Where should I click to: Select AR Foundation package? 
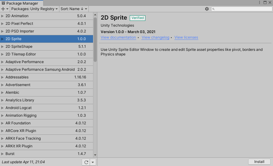tap(47, 123)
